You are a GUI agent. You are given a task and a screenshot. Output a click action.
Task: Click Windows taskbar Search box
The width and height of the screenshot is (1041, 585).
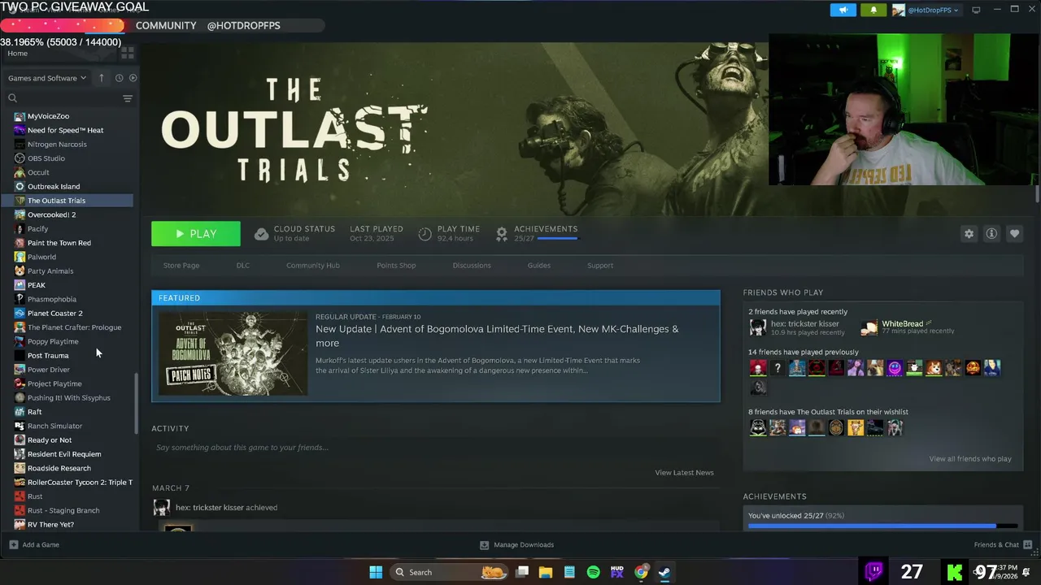(x=448, y=572)
